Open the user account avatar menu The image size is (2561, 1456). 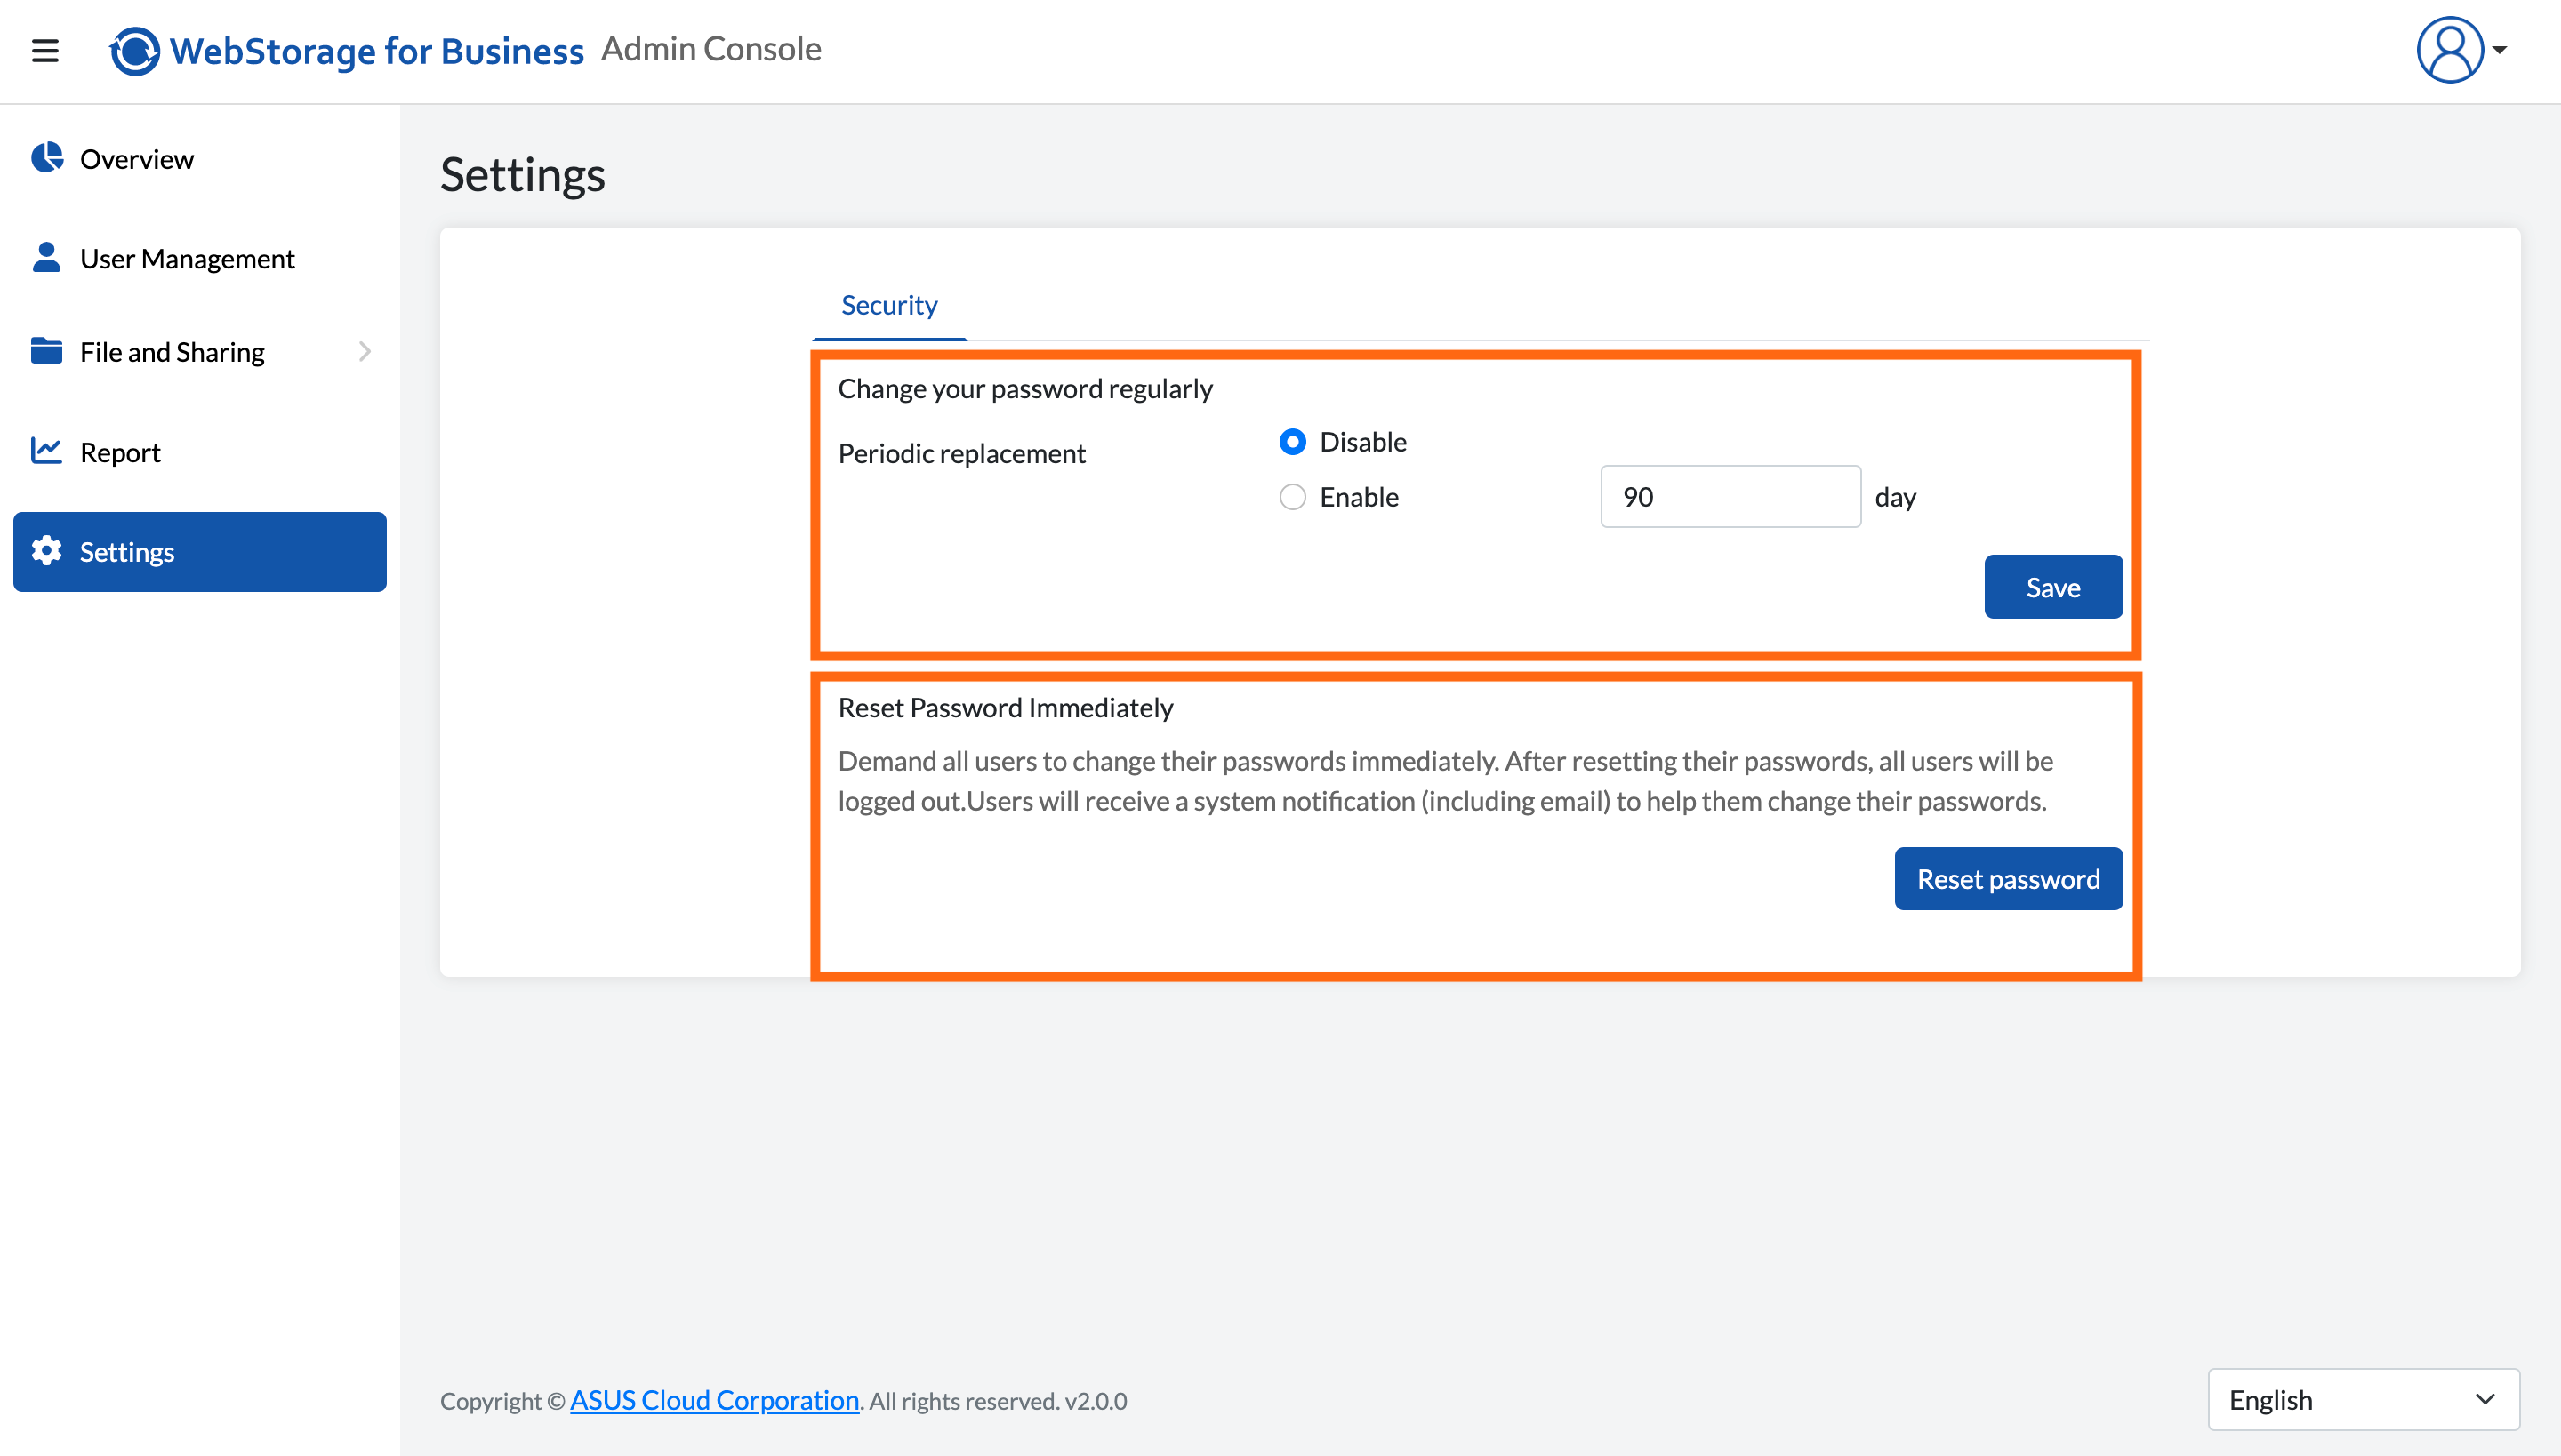point(2450,49)
